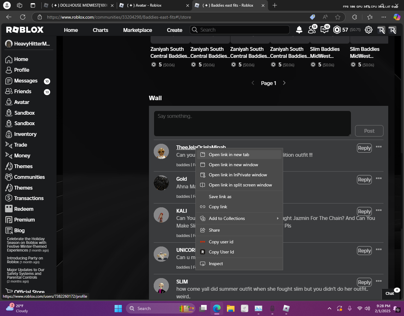
Task: Click the browser back arrow
Action: tap(9, 17)
